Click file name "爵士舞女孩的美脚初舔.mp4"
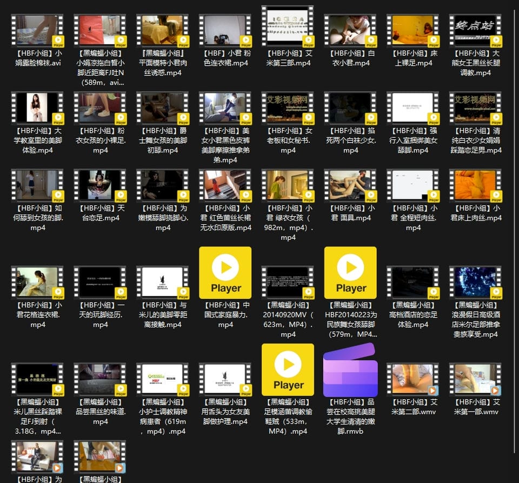This screenshot has height=483, width=519. tap(163, 140)
